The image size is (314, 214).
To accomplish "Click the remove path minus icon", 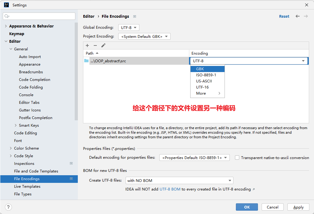I will click(95, 45).
